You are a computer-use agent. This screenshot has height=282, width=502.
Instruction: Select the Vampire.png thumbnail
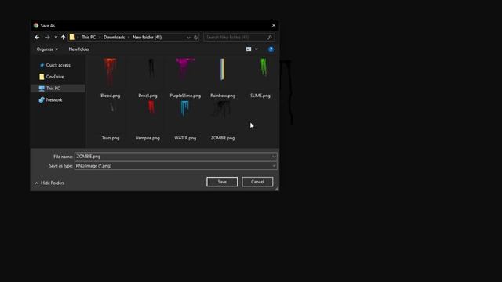click(151, 107)
